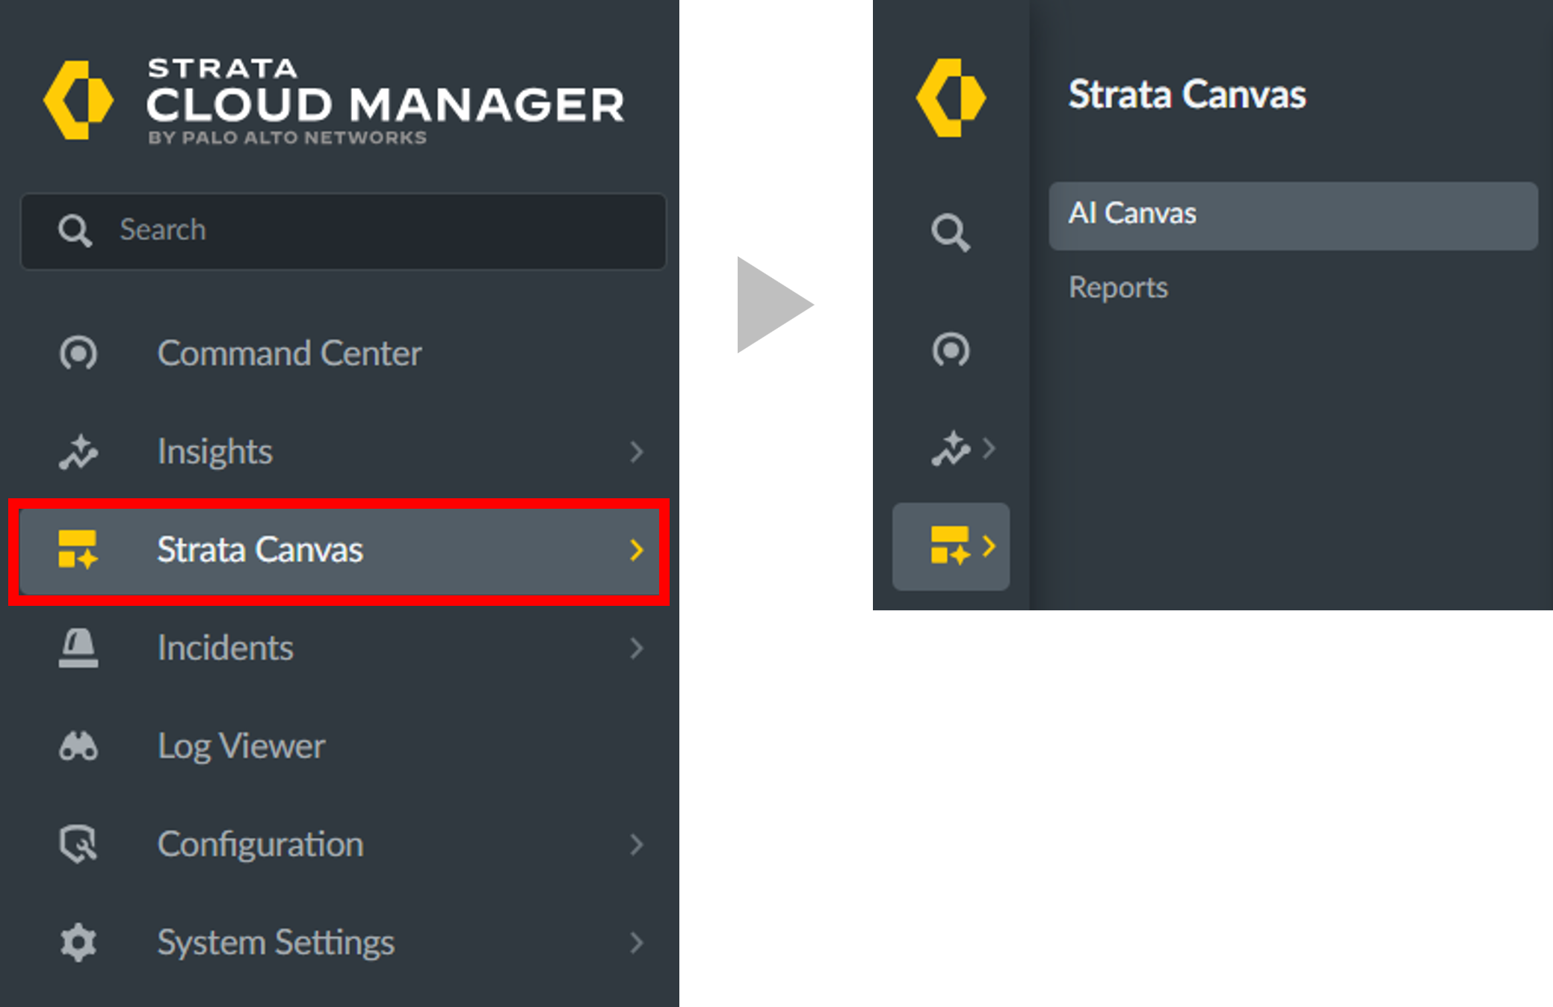Expand the System Settings submenu chevron
1553x1007 pixels.
pyautogui.click(x=636, y=943)
